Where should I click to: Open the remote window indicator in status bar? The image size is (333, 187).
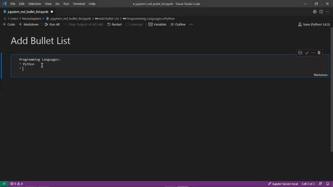coord(4,184)
